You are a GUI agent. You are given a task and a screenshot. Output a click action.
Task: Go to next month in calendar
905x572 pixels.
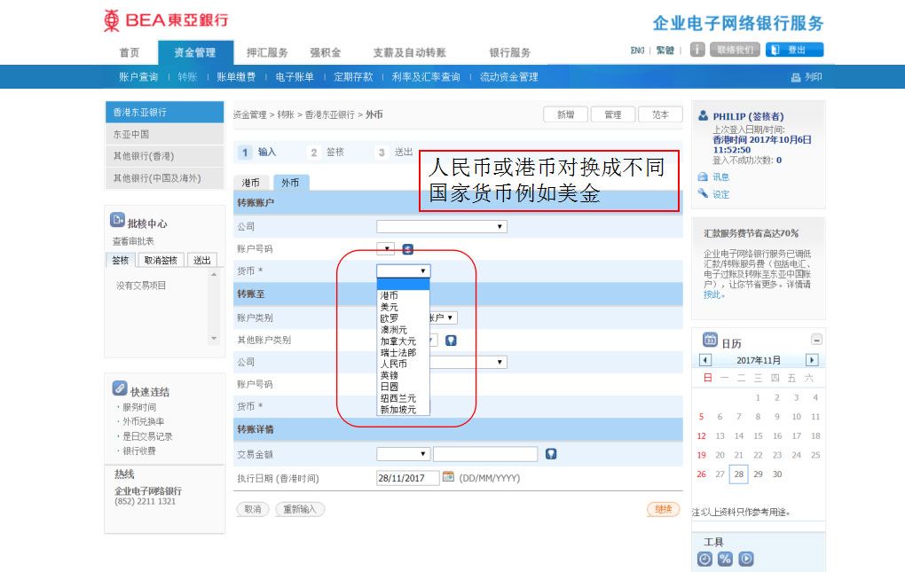click(811, 360)
